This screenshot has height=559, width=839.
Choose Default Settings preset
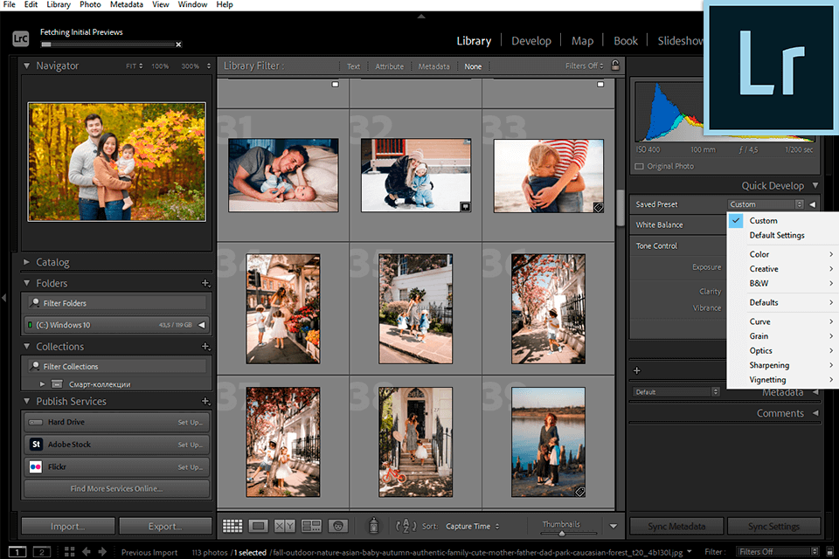point(777,235)
